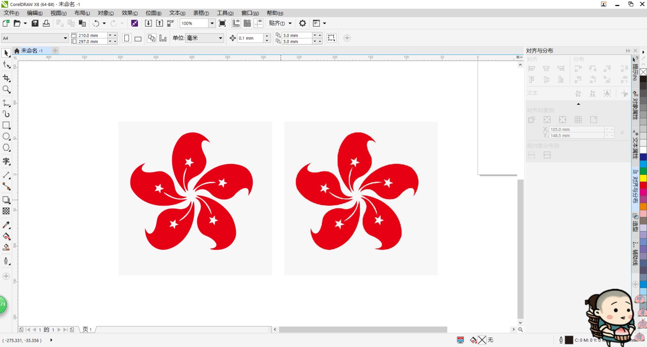Viewport: 647px width, 347px height.
Task: Select the Interactive Fill bucket tool
Action: 6,236
